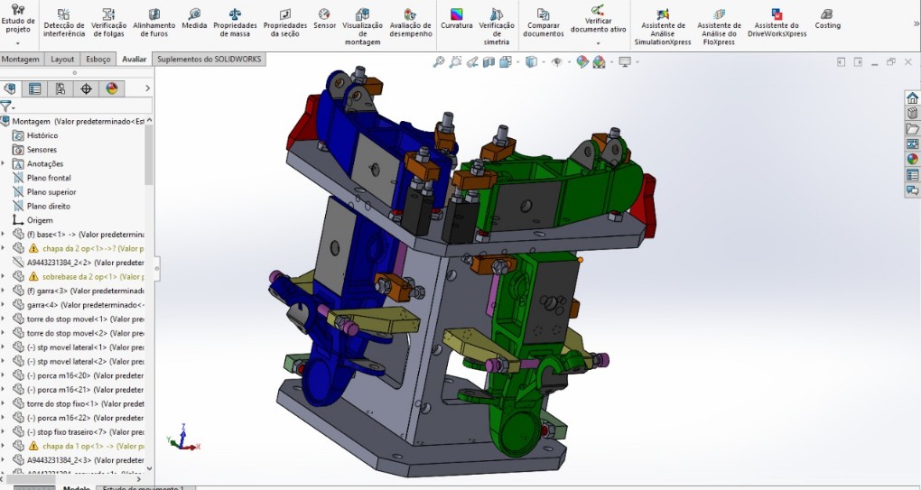Screen dimensions: 921x490
Task: Select Plano frontal in the feature tree
Action: pos(49,178)
